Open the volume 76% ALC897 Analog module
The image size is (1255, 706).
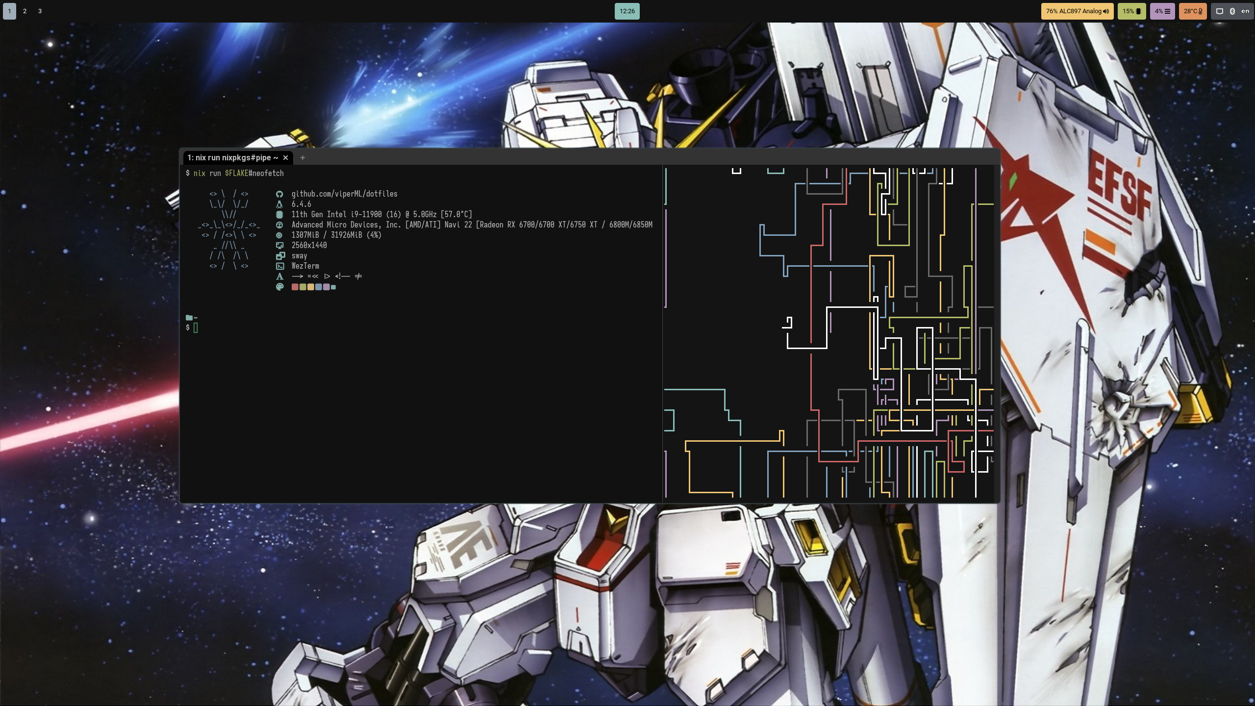(1077, 11)
